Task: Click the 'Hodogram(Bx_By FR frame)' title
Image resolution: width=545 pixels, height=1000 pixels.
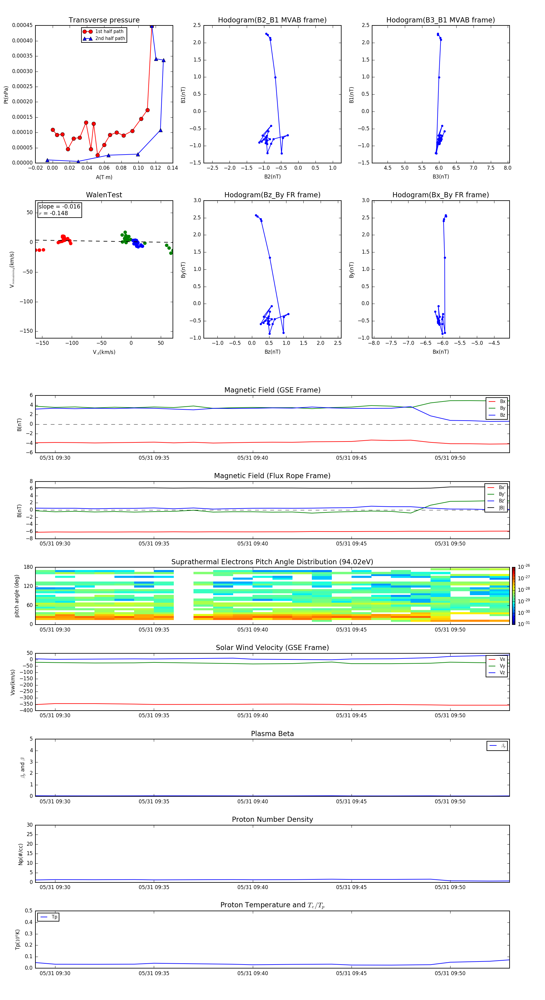Action: tap(441, 195)
